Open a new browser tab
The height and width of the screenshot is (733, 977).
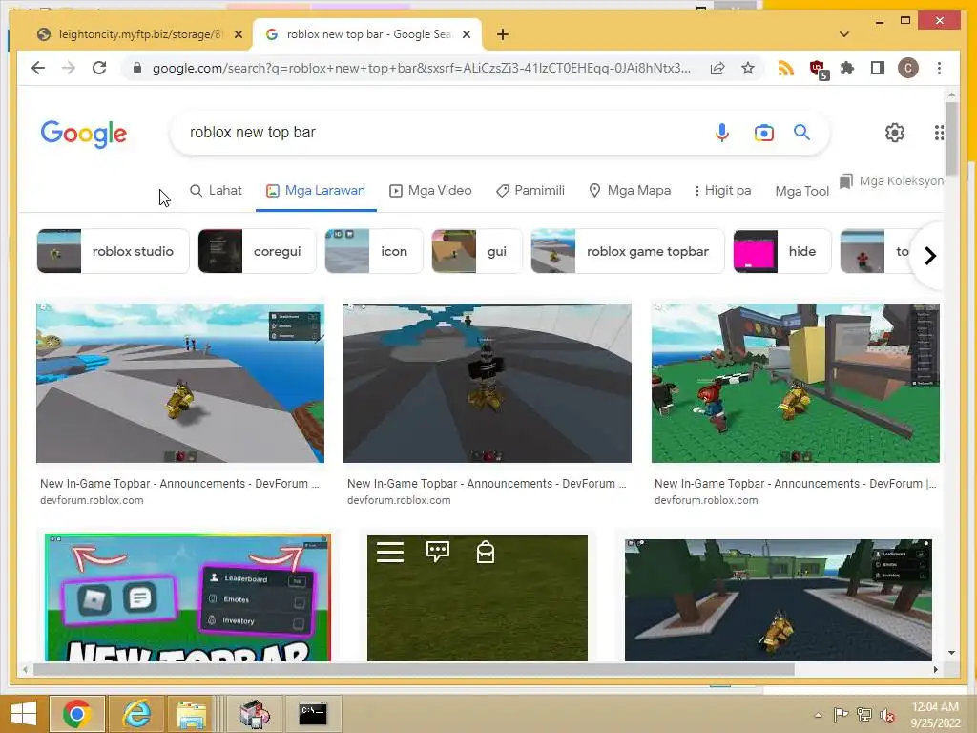[x=503, y=34]
